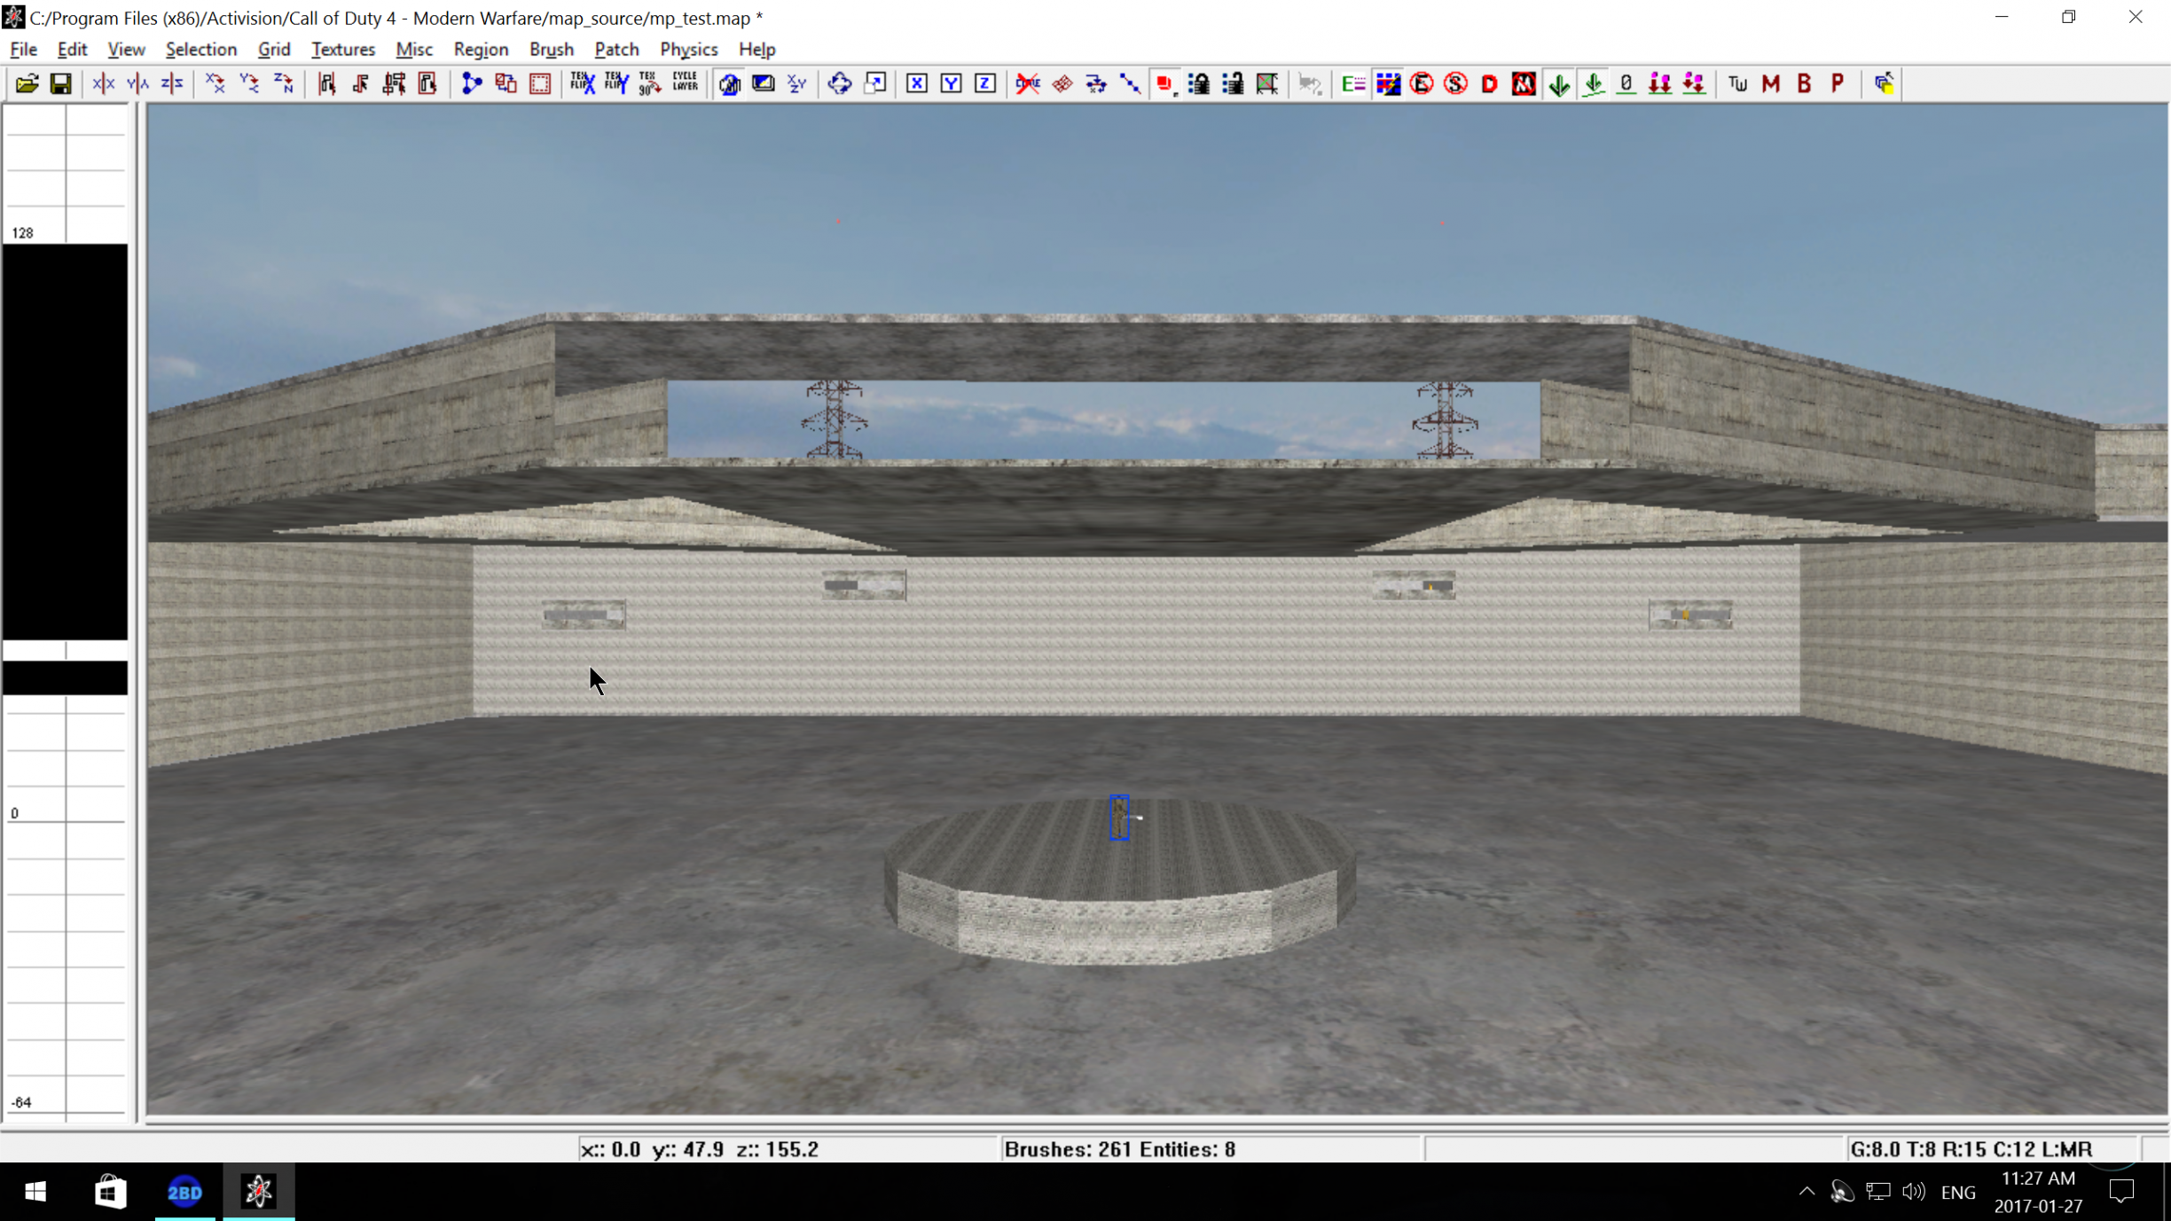Click the green entity list E icon

1353,83
